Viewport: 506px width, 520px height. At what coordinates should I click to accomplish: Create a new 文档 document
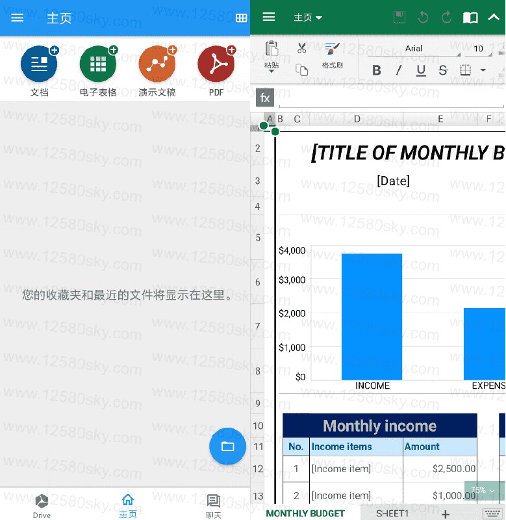coord(39,64)
